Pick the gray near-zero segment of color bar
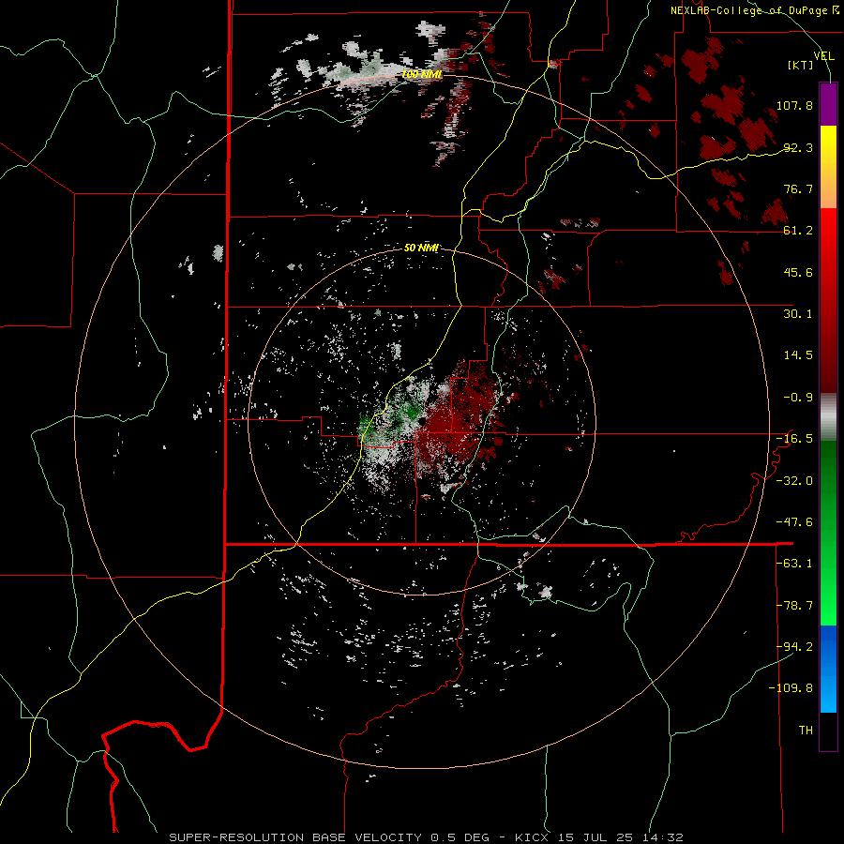The image size is (844, 844). tap(828, 417)
